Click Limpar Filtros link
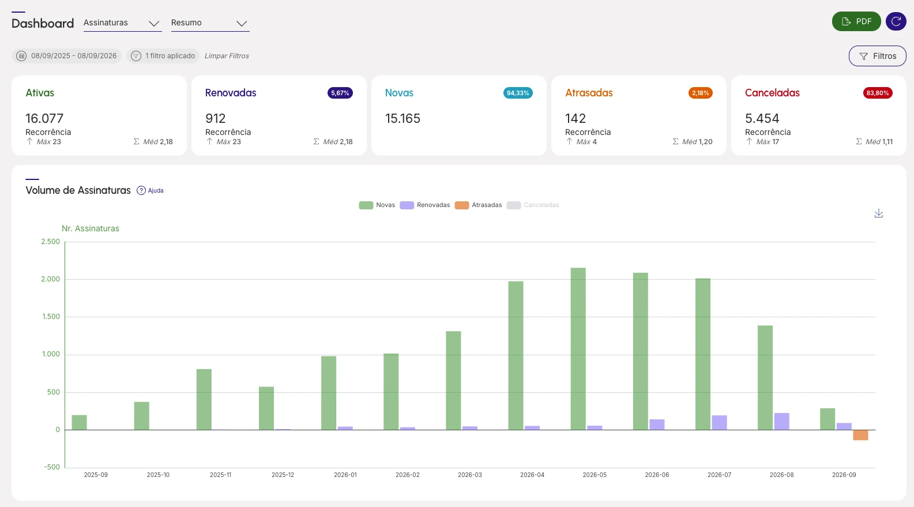Image resolution: width=914 pixels, height=507 pixels. [227, 56]
